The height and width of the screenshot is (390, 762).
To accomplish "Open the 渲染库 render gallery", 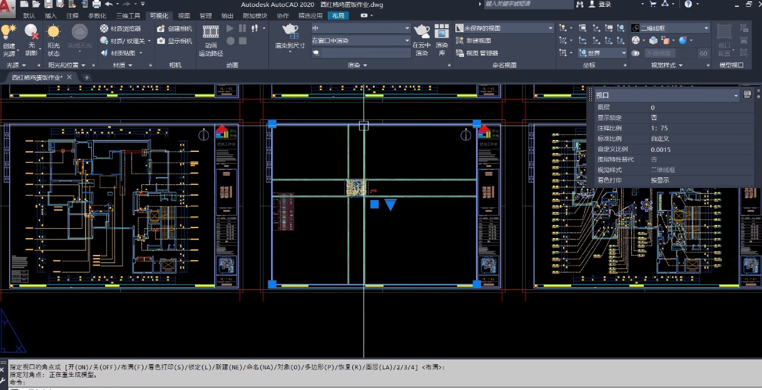I will (x=442, y=32).
